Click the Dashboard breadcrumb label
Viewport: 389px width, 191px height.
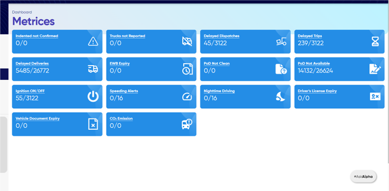(x=22, y=12)
